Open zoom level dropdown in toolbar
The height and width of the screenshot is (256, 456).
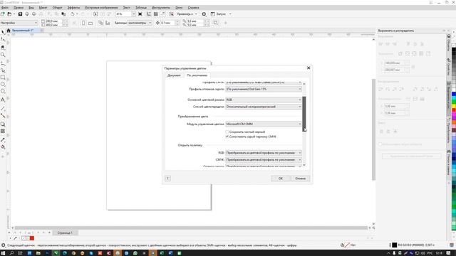point(134,14)
